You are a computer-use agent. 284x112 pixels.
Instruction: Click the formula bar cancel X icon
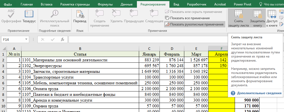[x=43, y=39]
